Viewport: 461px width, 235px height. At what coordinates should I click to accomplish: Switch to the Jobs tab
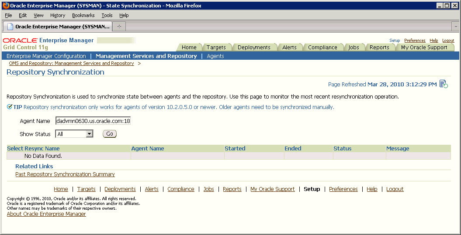[354, 47]
